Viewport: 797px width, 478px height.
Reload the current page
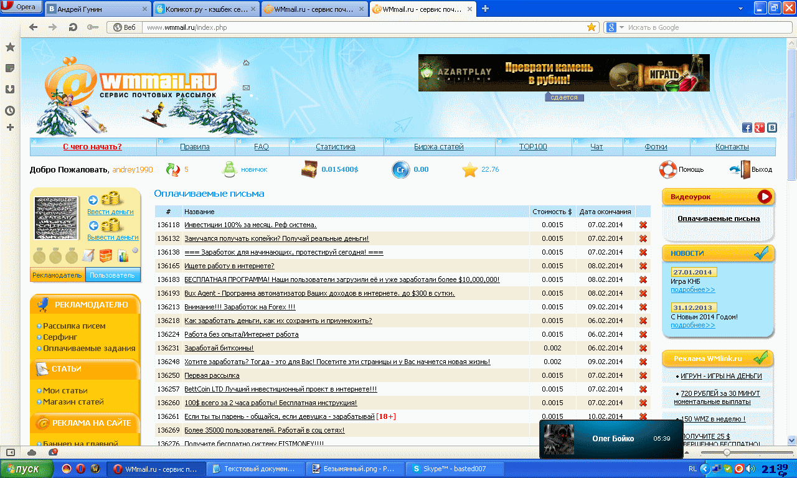tap(73, 27)
